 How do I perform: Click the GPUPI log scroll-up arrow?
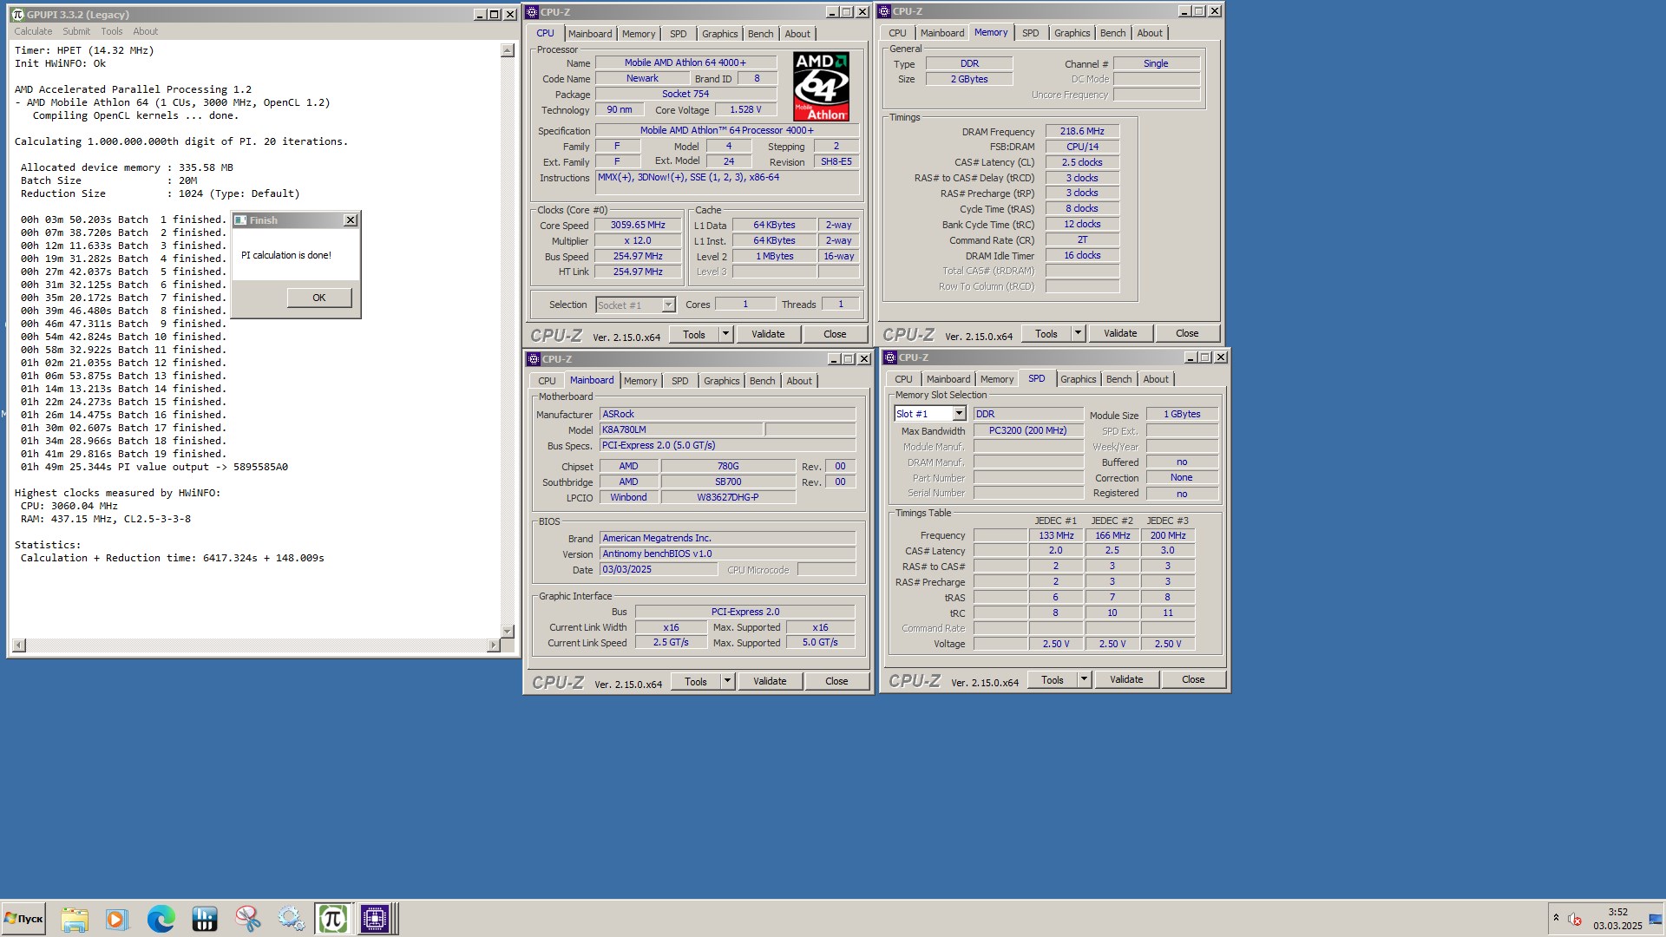point(508,50)
